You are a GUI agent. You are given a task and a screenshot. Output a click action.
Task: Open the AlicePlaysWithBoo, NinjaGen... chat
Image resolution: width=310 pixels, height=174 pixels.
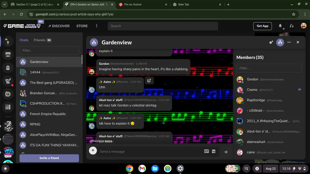(x=49, y=135)
